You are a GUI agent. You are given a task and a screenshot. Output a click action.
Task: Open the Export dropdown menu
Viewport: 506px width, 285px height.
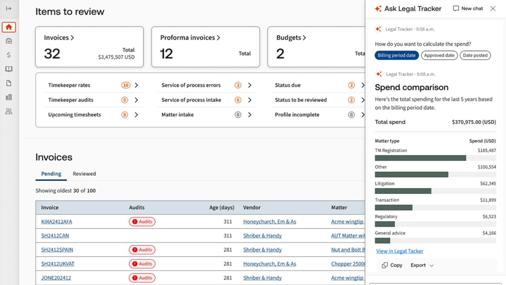422,265
